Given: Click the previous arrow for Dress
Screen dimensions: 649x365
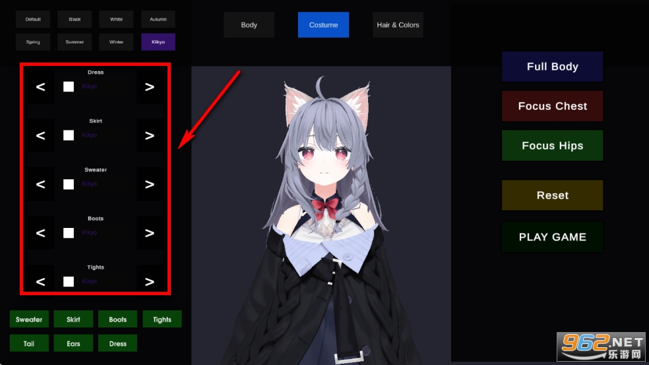Looking at the screenshot, I should click(x=40, y=87).
